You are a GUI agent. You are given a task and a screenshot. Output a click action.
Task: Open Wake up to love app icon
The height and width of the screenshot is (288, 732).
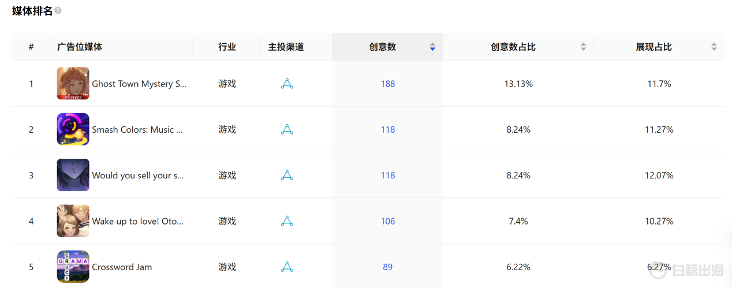click(x=73, y=221)
